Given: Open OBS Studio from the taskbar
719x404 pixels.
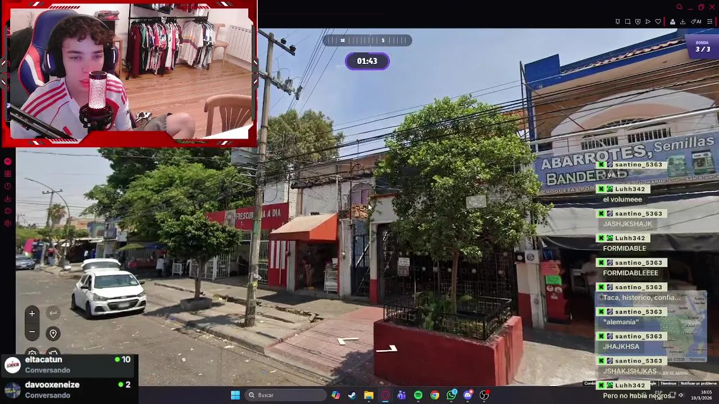Looking at the screenshot, I should (x=484, y=395).
